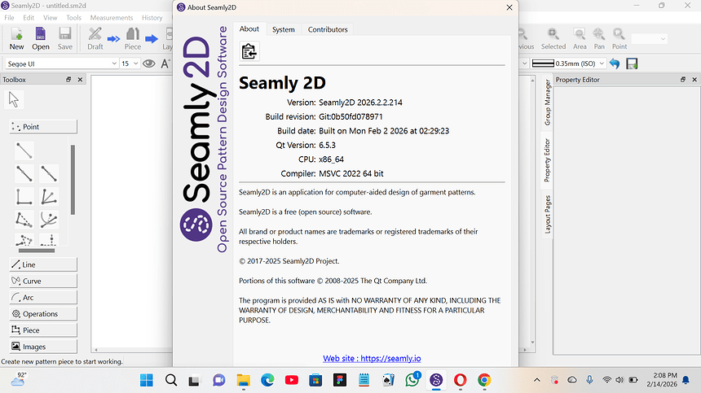701x393 pixels.
Task: Select the arrow pointer tool in Toolbox
Action: [x=13, y=99]
